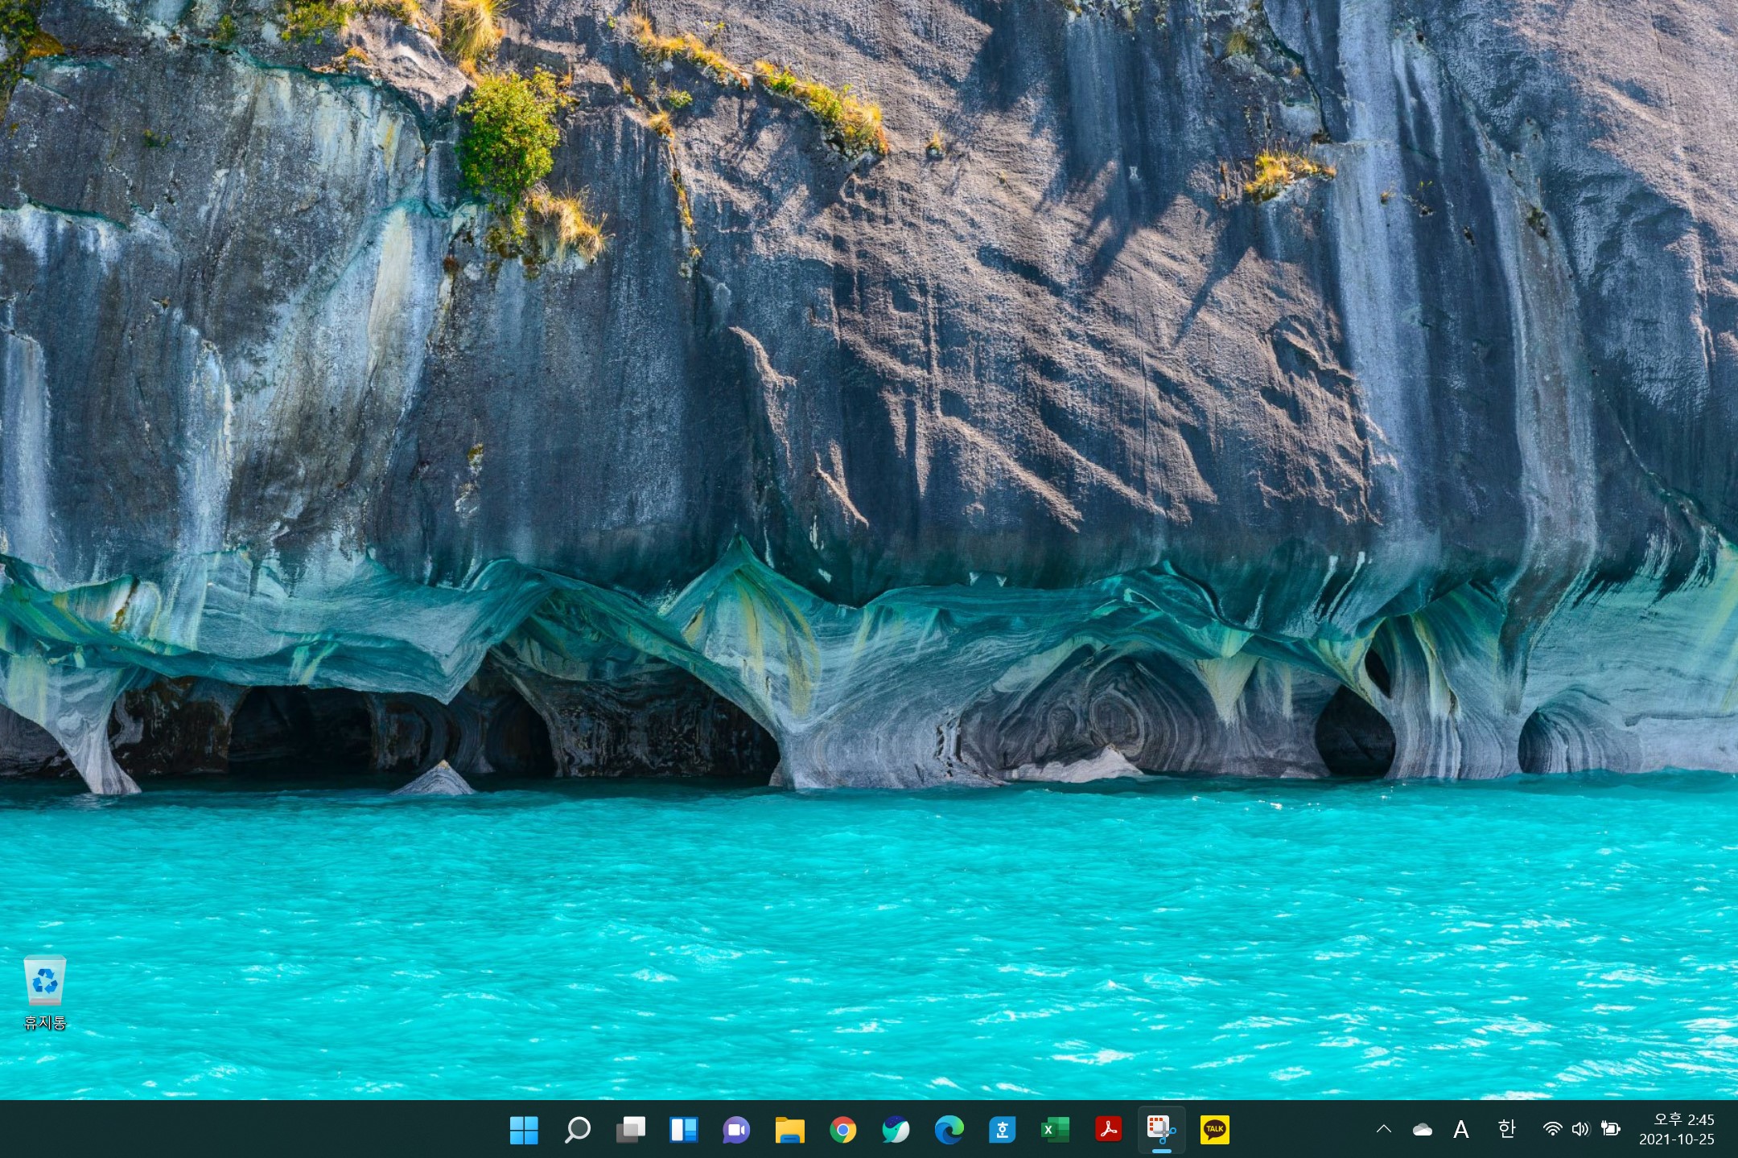The image size is (1738, 1158).
Task: Toggle Korean '한' input indicator
Action: pos(1506,1129)
